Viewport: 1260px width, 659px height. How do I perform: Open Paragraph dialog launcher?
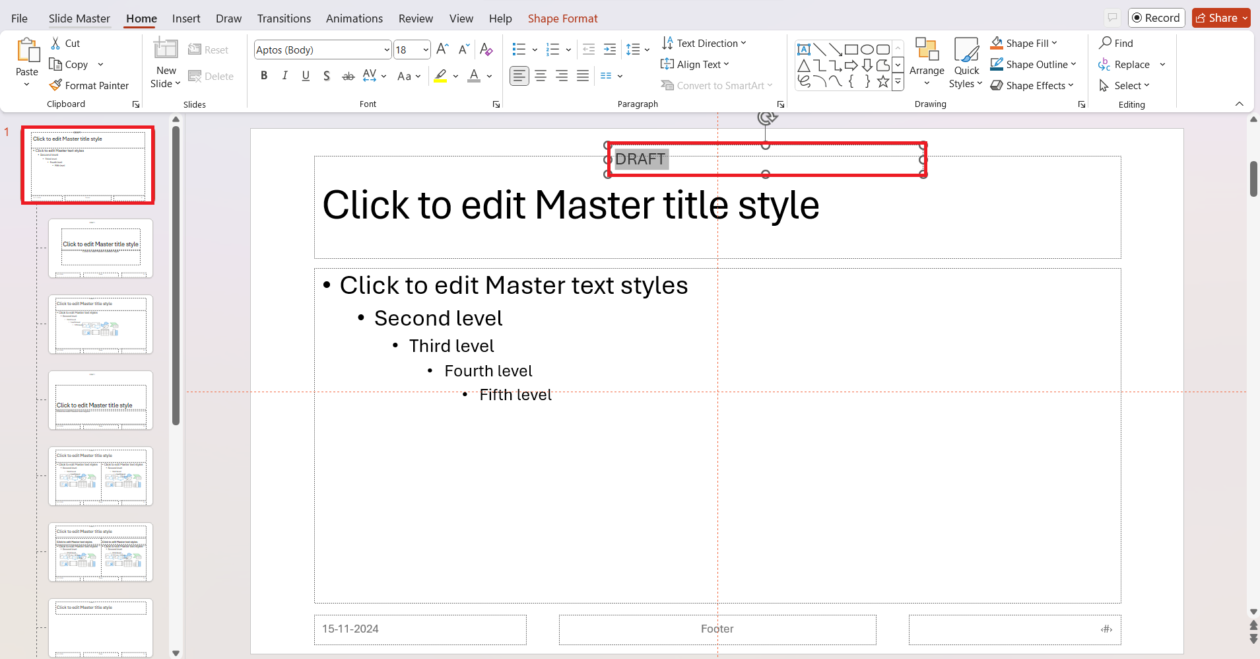coord(781,104)
